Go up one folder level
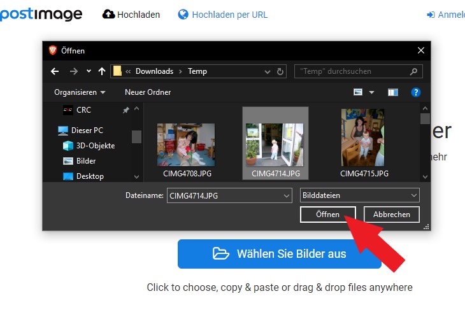Image resolution: width=465 pixels, height=317 pixels. point(102,71)
